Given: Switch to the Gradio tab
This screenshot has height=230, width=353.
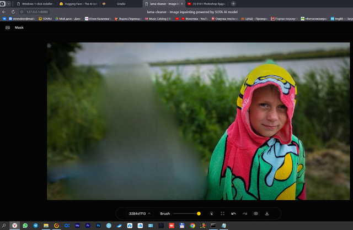Looking at the screenshot, I should click(121, 3).
